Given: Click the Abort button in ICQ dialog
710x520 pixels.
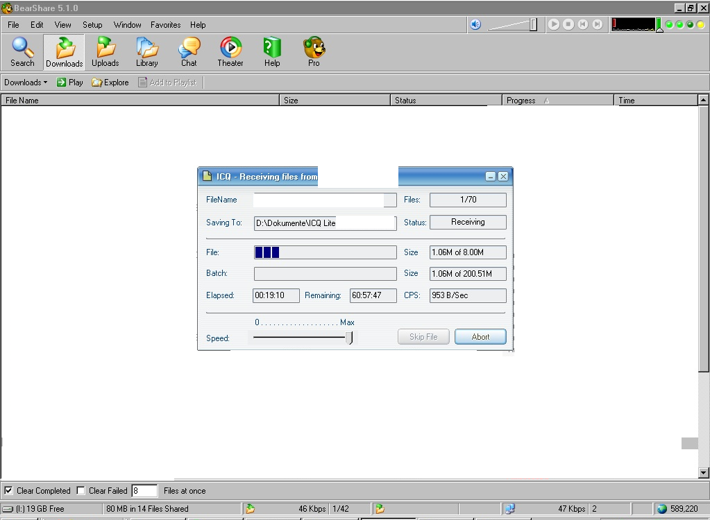Looking at the screenshot, I should [480, 337].
